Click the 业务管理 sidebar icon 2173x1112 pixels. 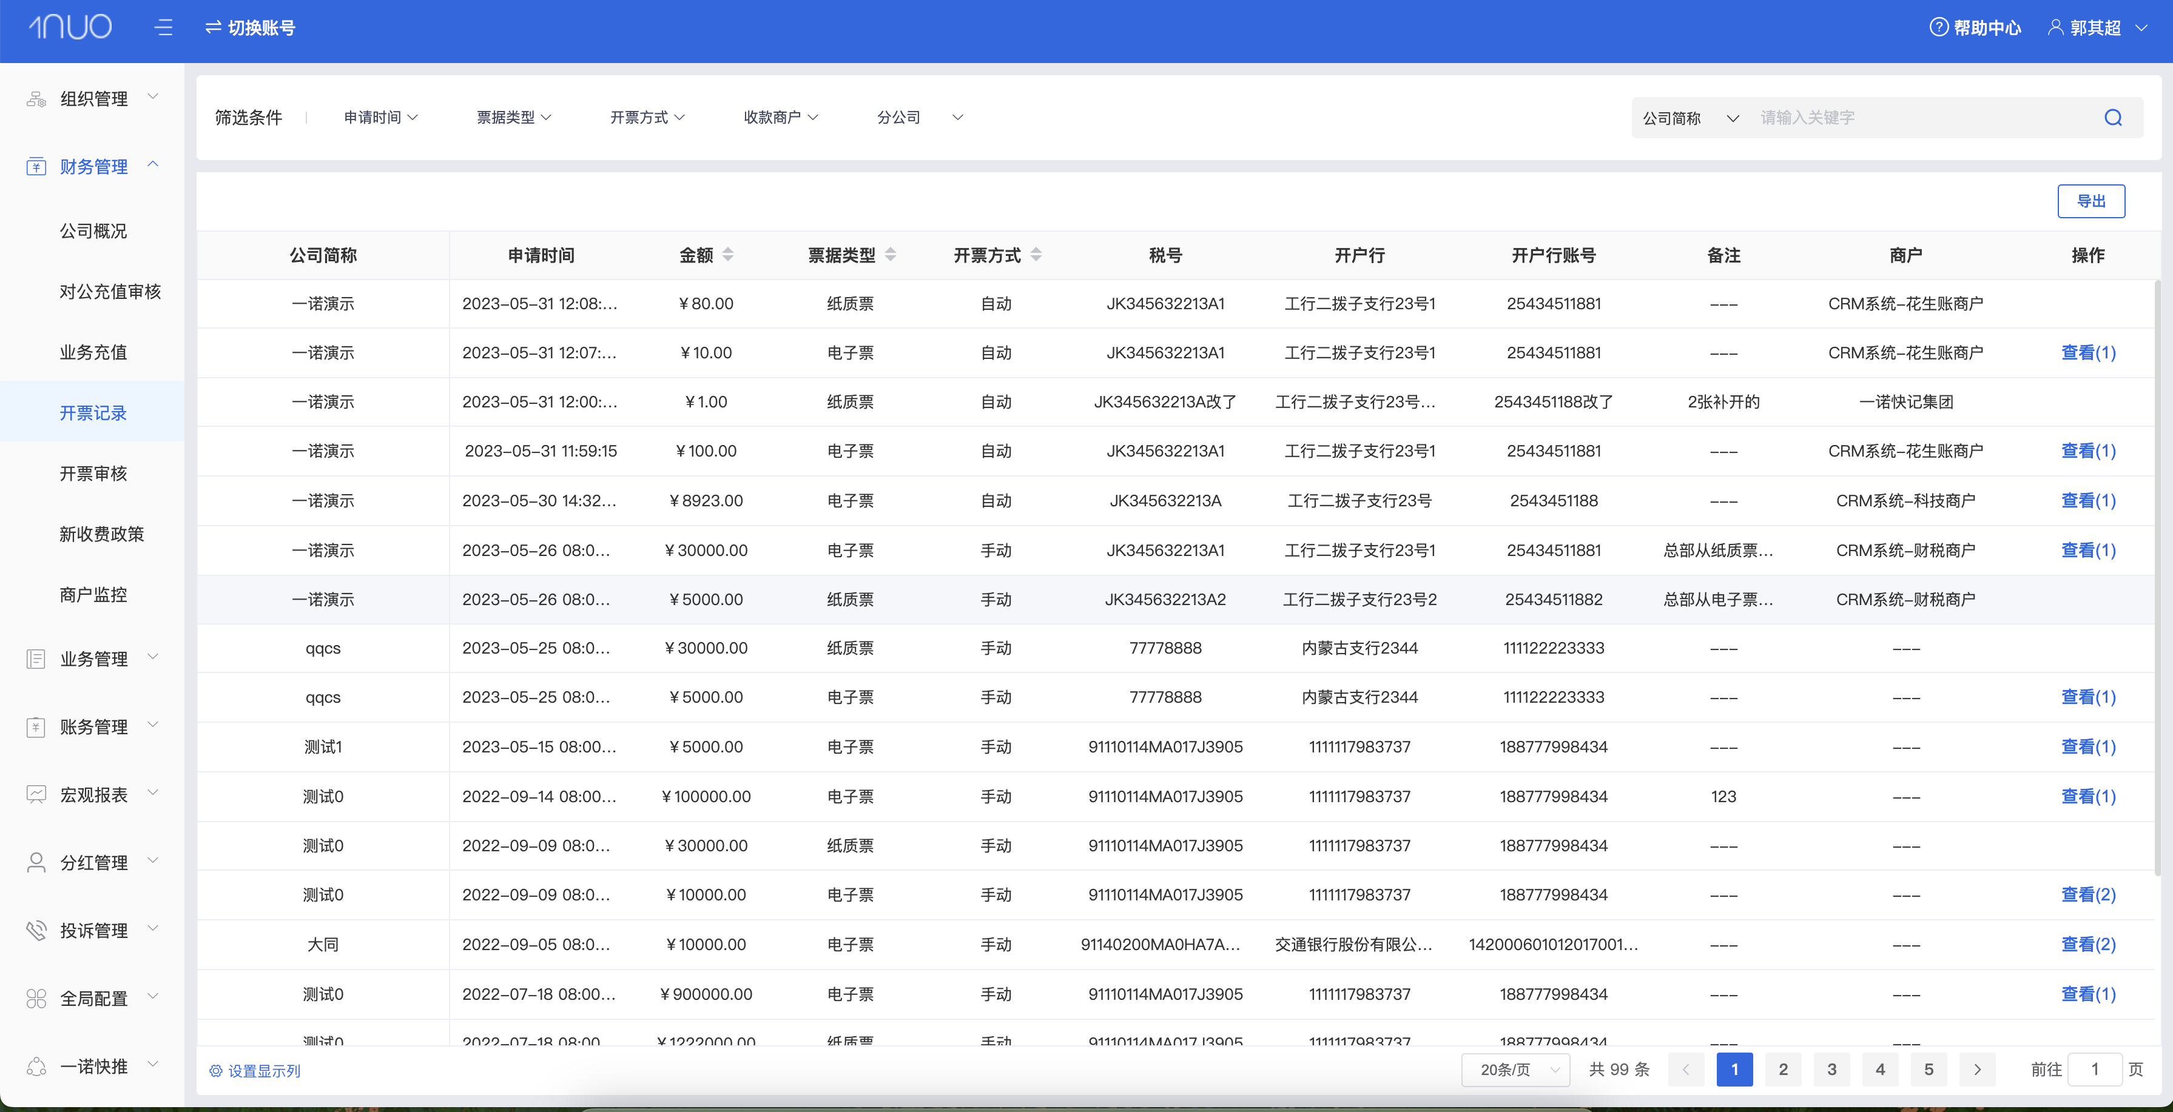35,658
